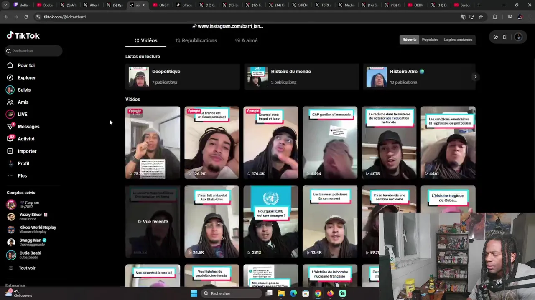Click the browser address bar URL
Screen dimensions: 535x300
[65, 17]
